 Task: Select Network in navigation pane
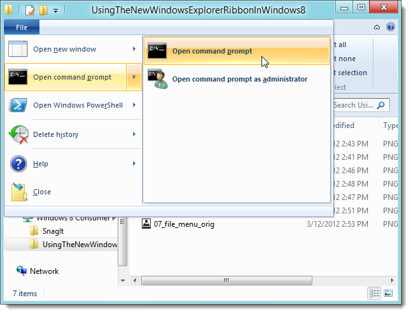pyautogui.click(x=45, y=271)
